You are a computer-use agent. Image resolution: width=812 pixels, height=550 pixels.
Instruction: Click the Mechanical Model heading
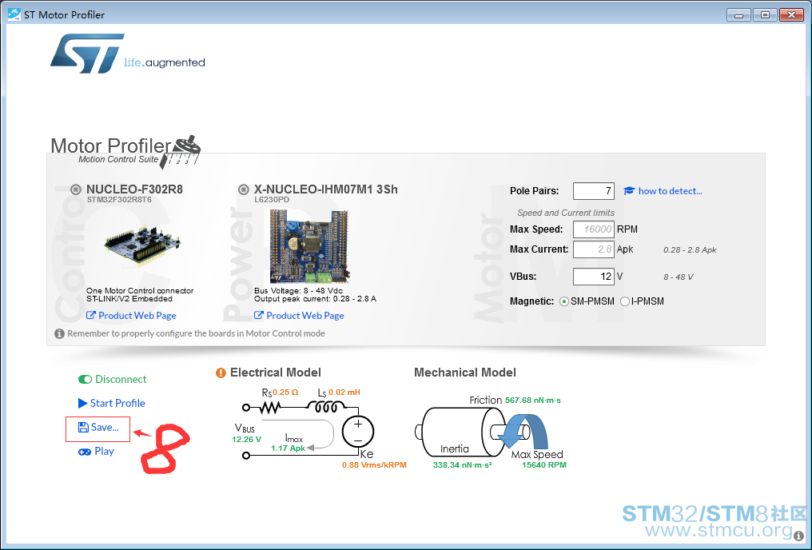coord(465,373)
